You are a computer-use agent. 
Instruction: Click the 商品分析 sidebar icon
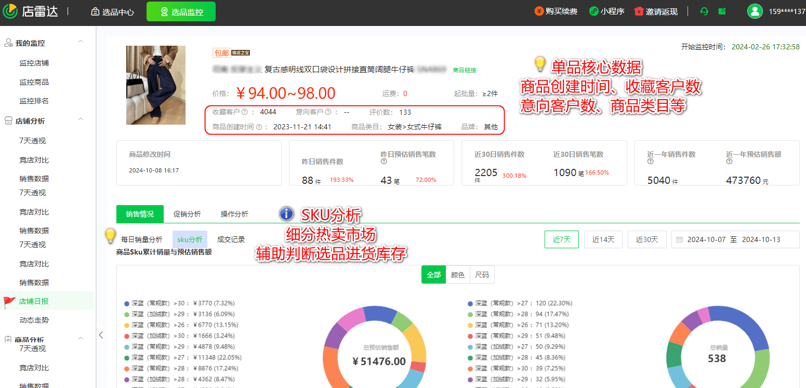coord(8,339)
